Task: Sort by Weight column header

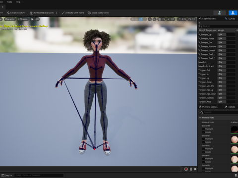Action: [x=227, y=30]
